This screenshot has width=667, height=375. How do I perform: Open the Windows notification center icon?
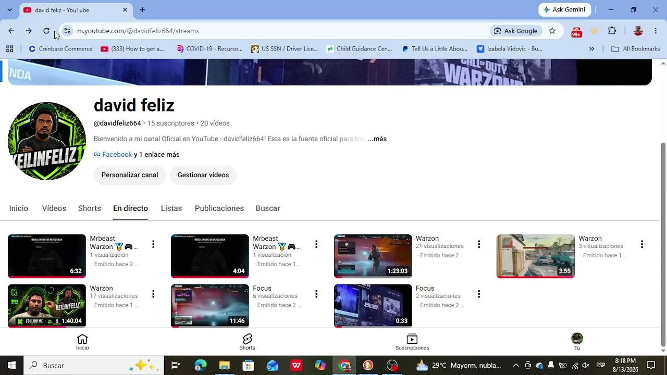(651, 366)
